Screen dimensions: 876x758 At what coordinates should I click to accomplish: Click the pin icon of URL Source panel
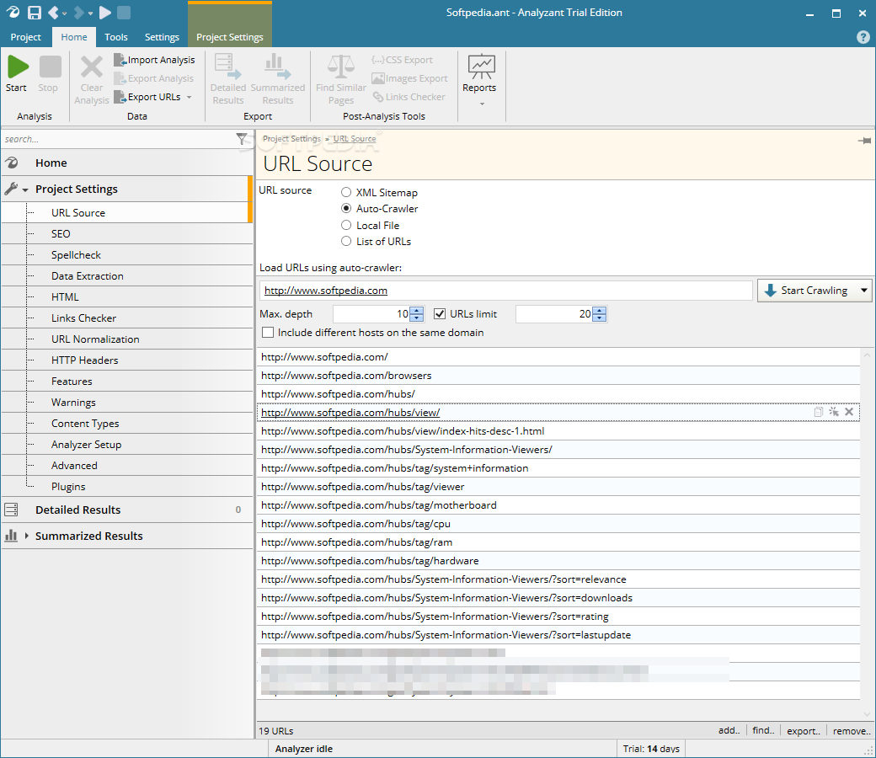(x=864, y=140)
